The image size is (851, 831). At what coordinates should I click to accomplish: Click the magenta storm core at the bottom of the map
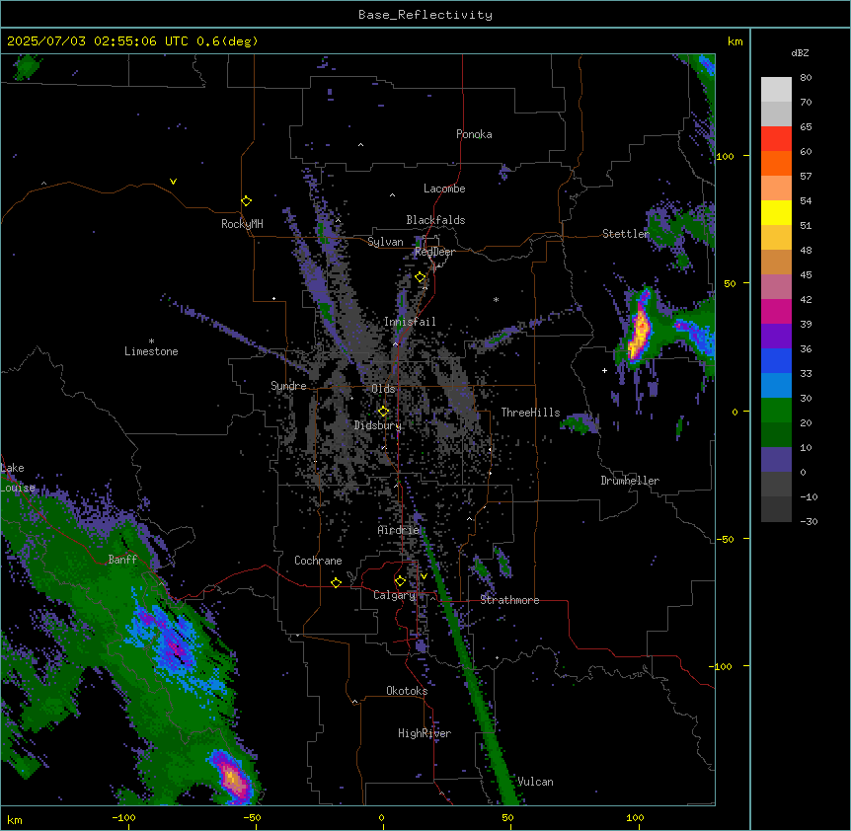tap(233, 780)
